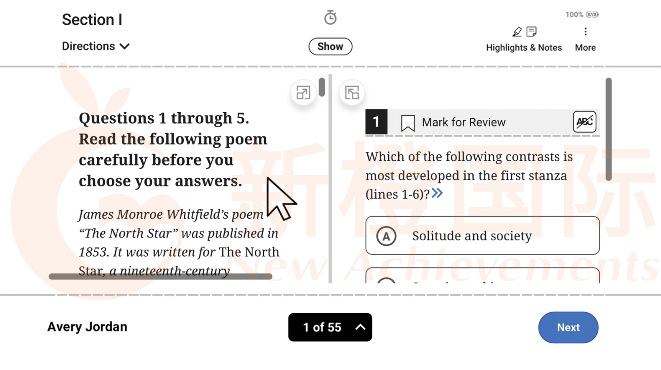
Task: Click the bookmark Mark for Review icon
Action: pyautogui.click(x=407, y=121)
